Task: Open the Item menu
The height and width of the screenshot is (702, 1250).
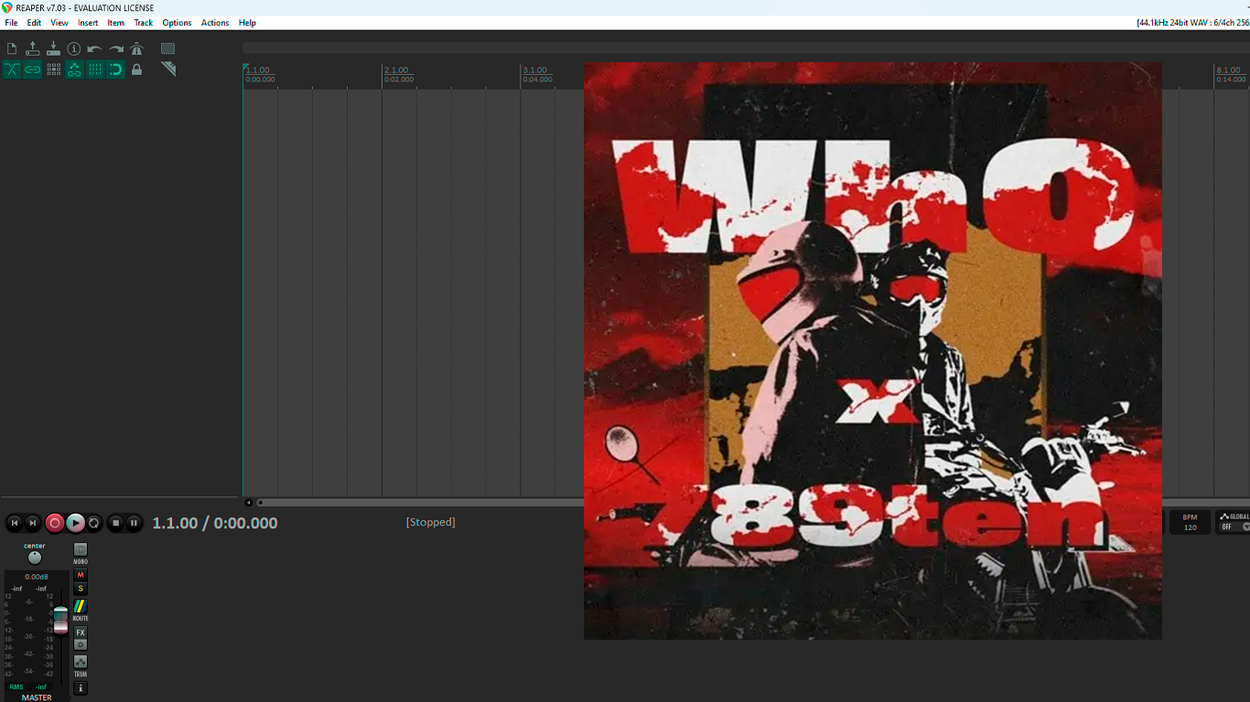Action: click(116, 23)
